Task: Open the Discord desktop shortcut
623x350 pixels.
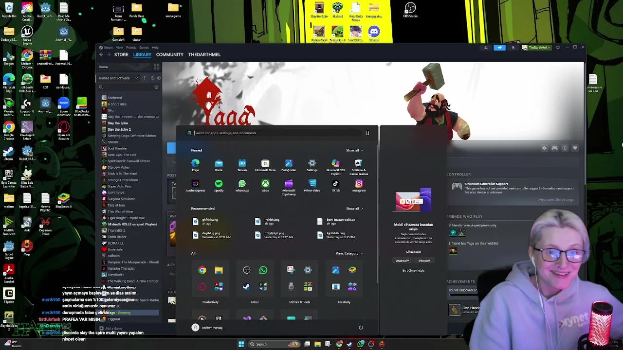Action: pyautogui.click(x=374, y=34)
